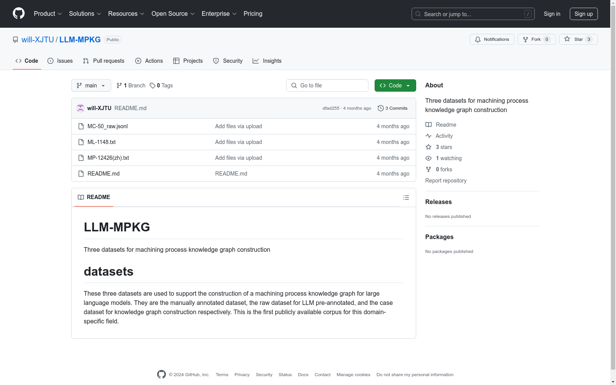Click the Go to file search field
Image resolution: width=616 pixels, height=385 pixels.
[327, 85]
